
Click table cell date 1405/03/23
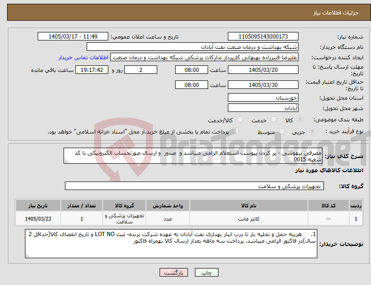pos(38,219)
